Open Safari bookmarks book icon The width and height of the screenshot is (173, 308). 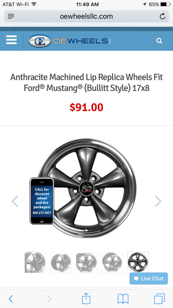(123, 299)
